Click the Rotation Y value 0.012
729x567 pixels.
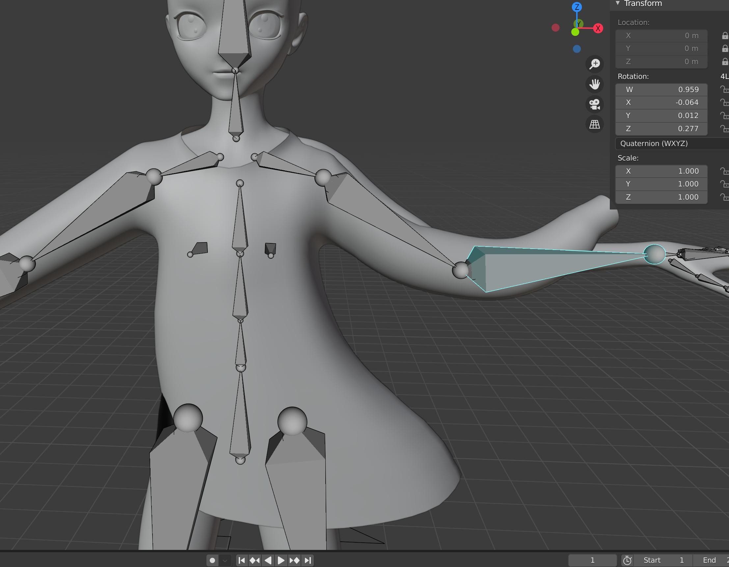tap(661, 115)
